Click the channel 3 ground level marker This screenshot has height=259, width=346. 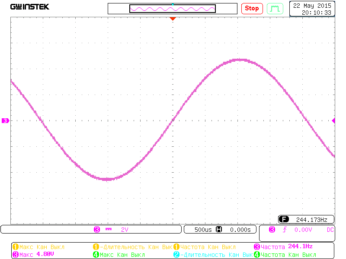(x=5, y=121)
